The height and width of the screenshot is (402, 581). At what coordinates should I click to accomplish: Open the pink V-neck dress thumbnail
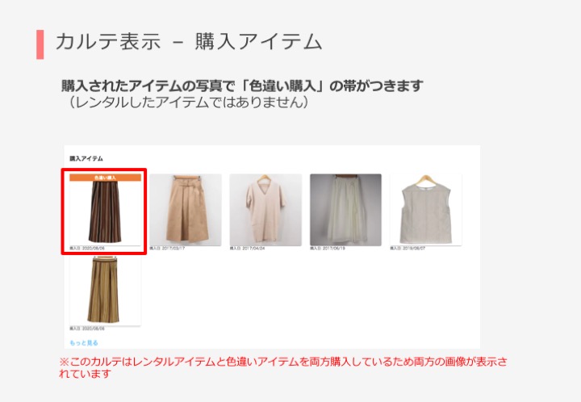(x=265, y=210)
